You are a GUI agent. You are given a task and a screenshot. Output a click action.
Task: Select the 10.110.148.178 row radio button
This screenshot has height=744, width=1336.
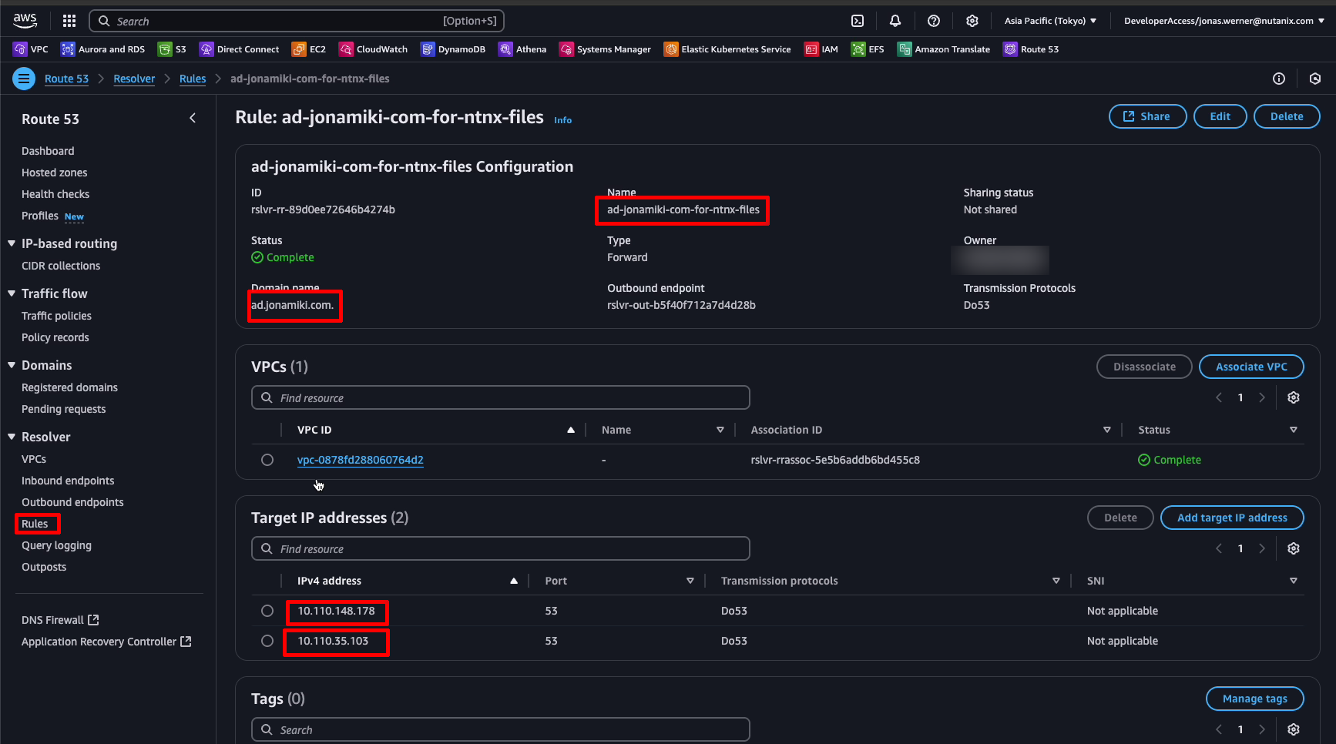[267, 611]
